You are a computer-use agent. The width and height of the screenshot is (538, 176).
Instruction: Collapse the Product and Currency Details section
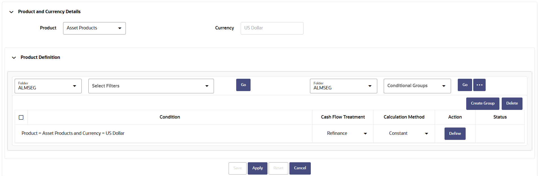(11, 12)
